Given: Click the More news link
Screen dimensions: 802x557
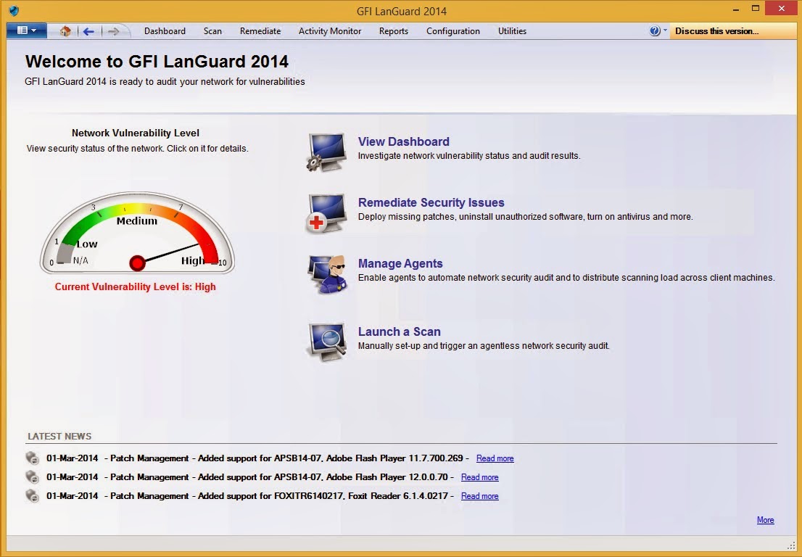Looking at the screenshot, I should click(x=765, y=520).
